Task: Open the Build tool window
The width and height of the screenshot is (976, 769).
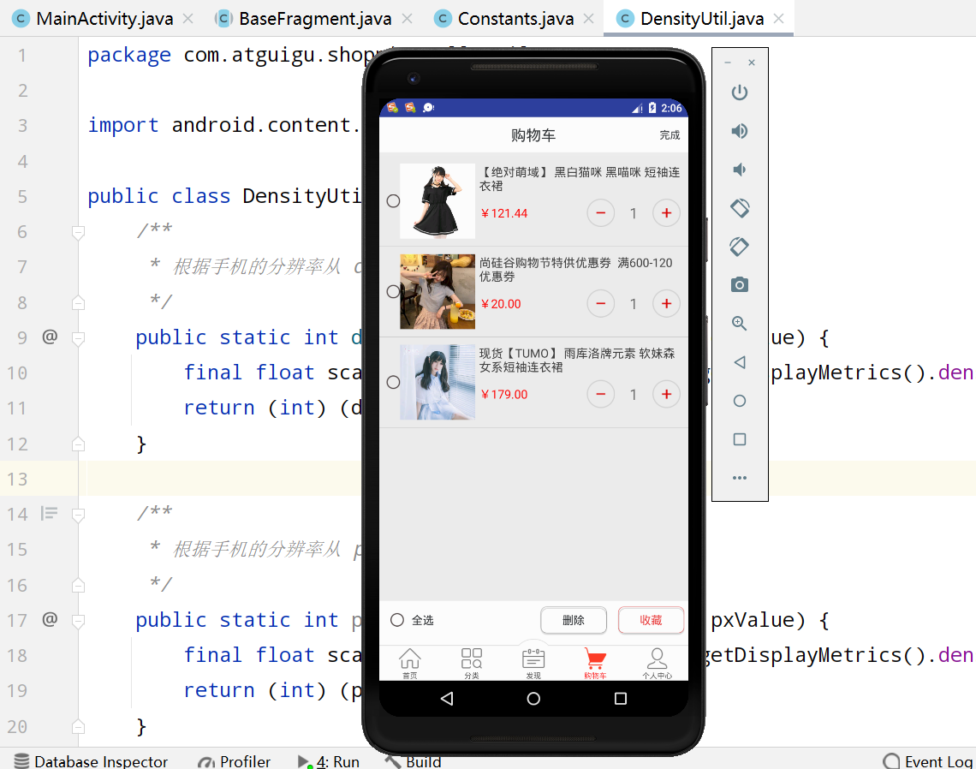Action: pos(414,761)
